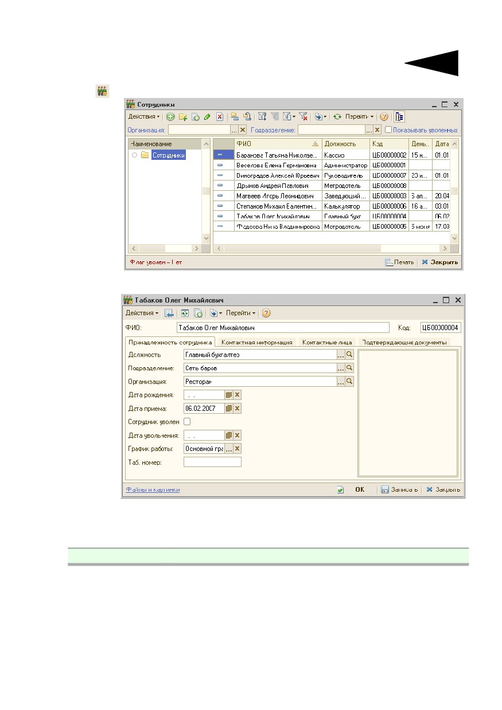The height and width of the screenshot is (710, 502).
Task: Open the magnifier for the Организация field in employee card
Action: (x=349, y=382)
